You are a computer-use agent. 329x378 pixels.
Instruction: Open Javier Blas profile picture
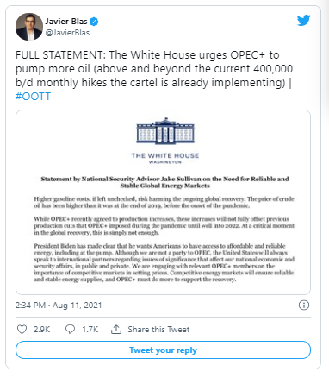pyautogui.click(x=29, y=27)
